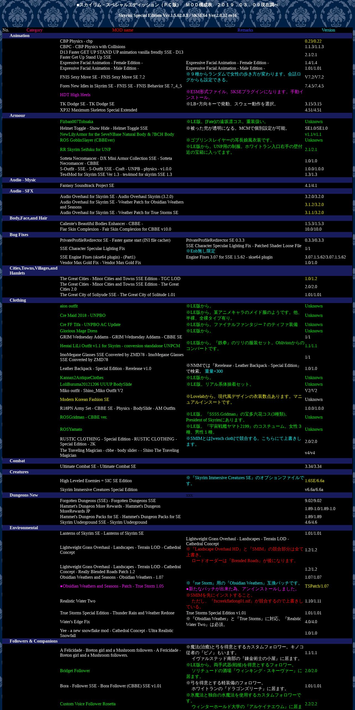Click the 'Combat' category header

[x=17, y=461]
